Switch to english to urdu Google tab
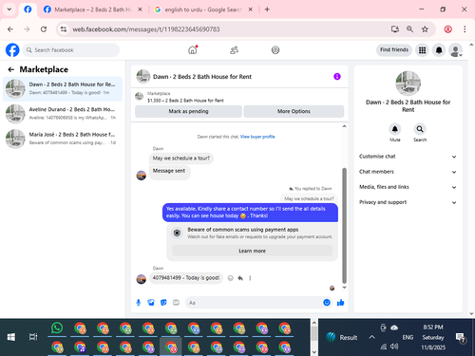This screenshot has width=475, height=356. click(x=203, y=9)
